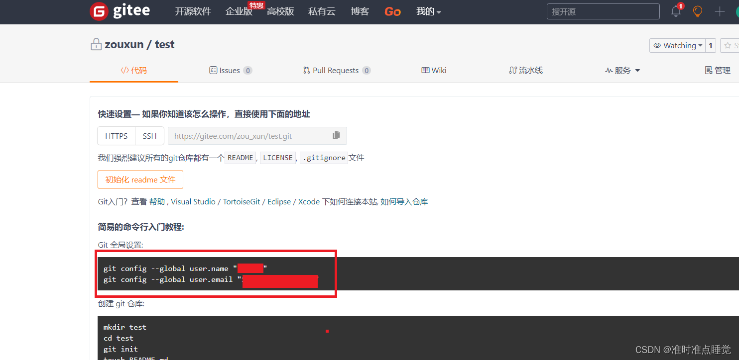Select the HTTPS protocol button
Screen dimensions: 739x360
click(x=116, y=136)
